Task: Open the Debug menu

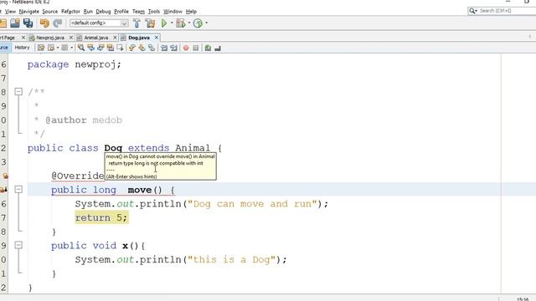Action: [x=103, y=11]
